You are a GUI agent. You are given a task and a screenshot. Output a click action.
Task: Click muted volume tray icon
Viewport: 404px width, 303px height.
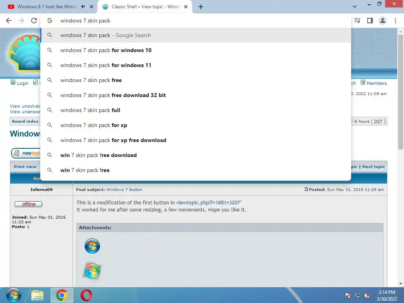367,296
